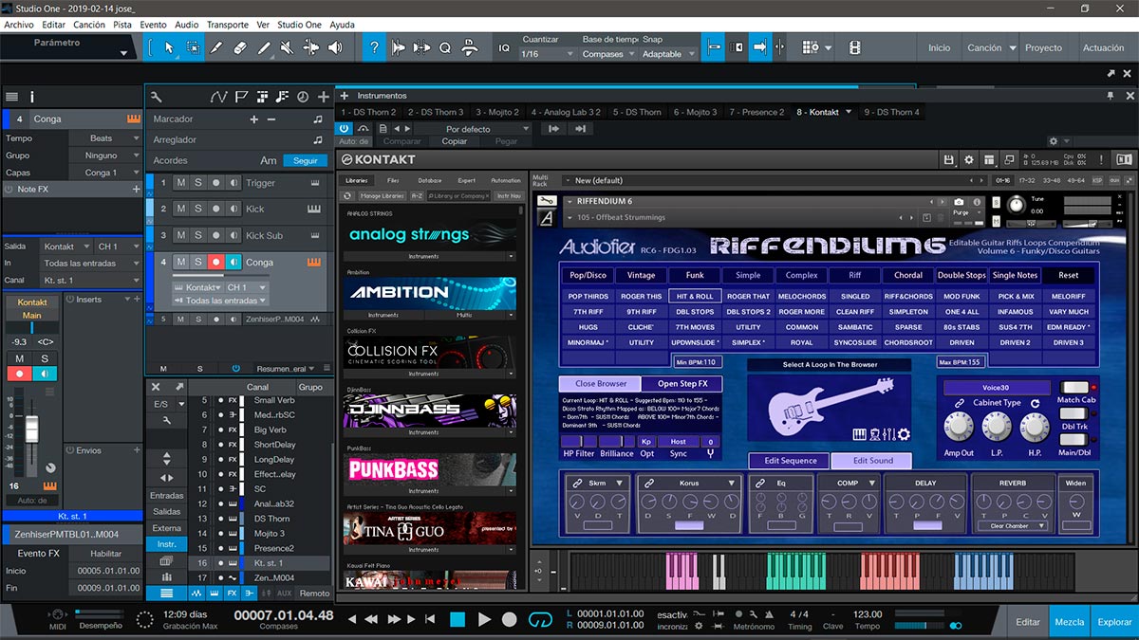Open the Adaptable snap dropdown

[668, 54]
